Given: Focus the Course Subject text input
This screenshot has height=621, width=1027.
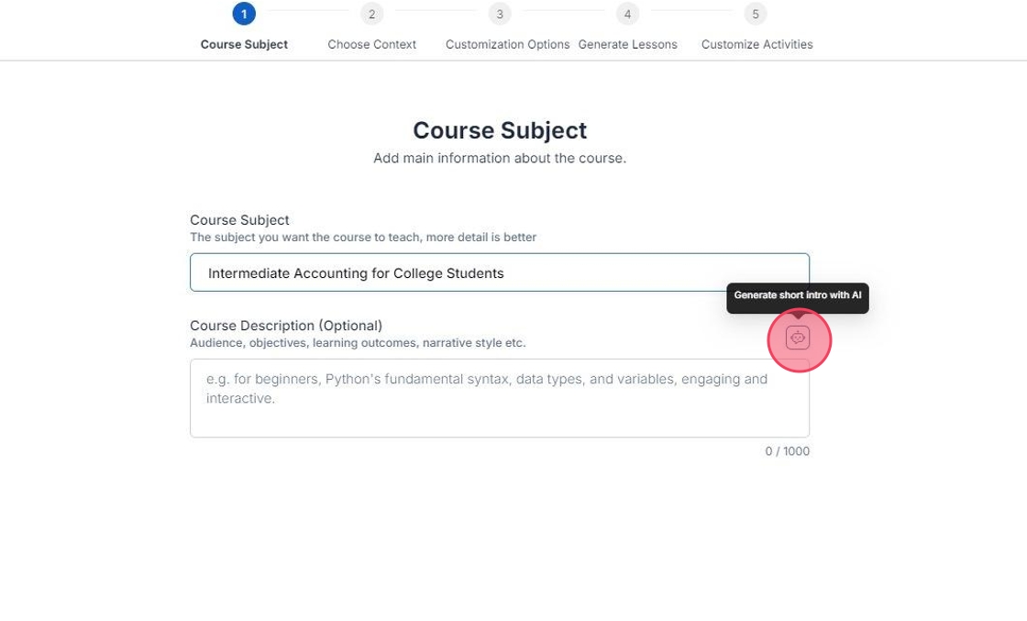Looking at the screenshot, I should [500, 272].
